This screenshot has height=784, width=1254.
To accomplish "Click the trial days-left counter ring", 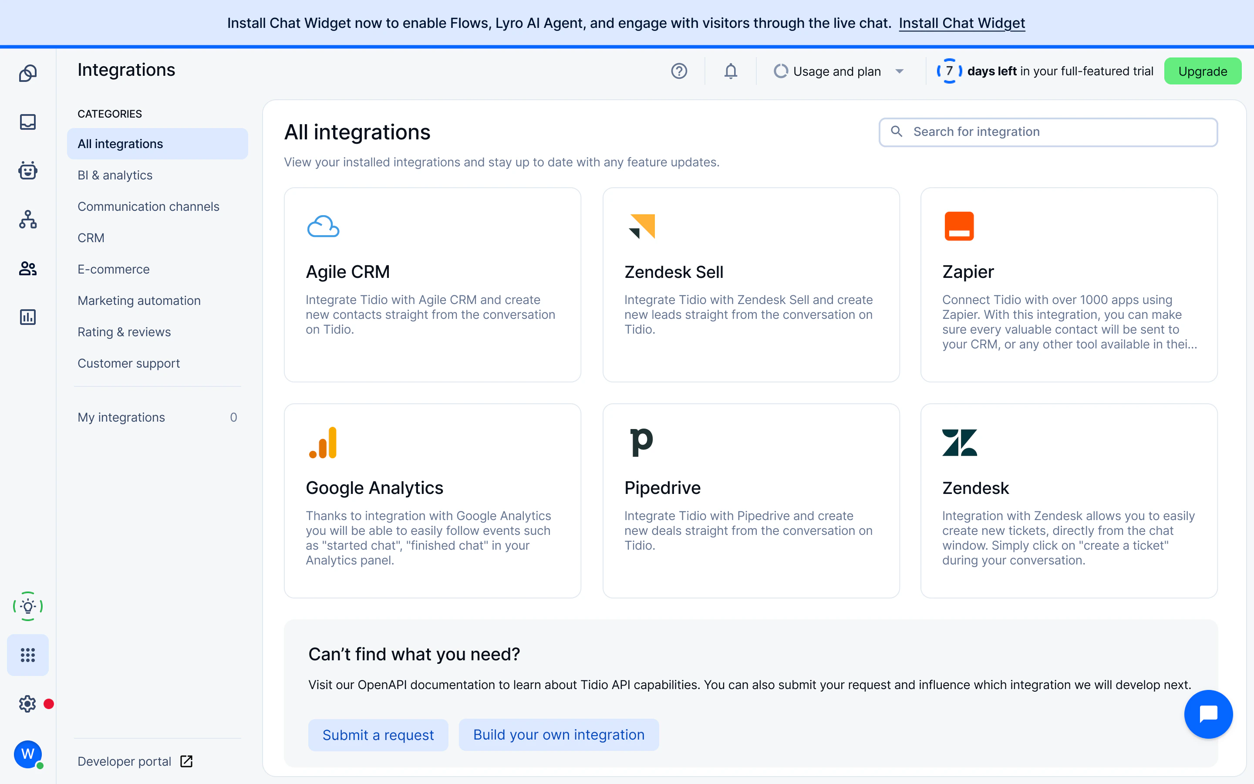I will coord(949,71).
